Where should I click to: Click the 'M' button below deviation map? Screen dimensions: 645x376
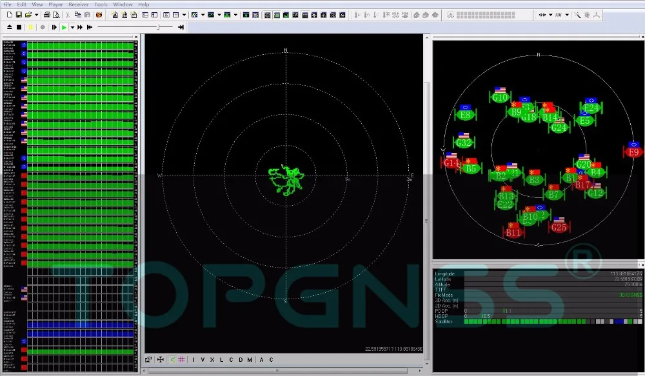tap(250, 360)
